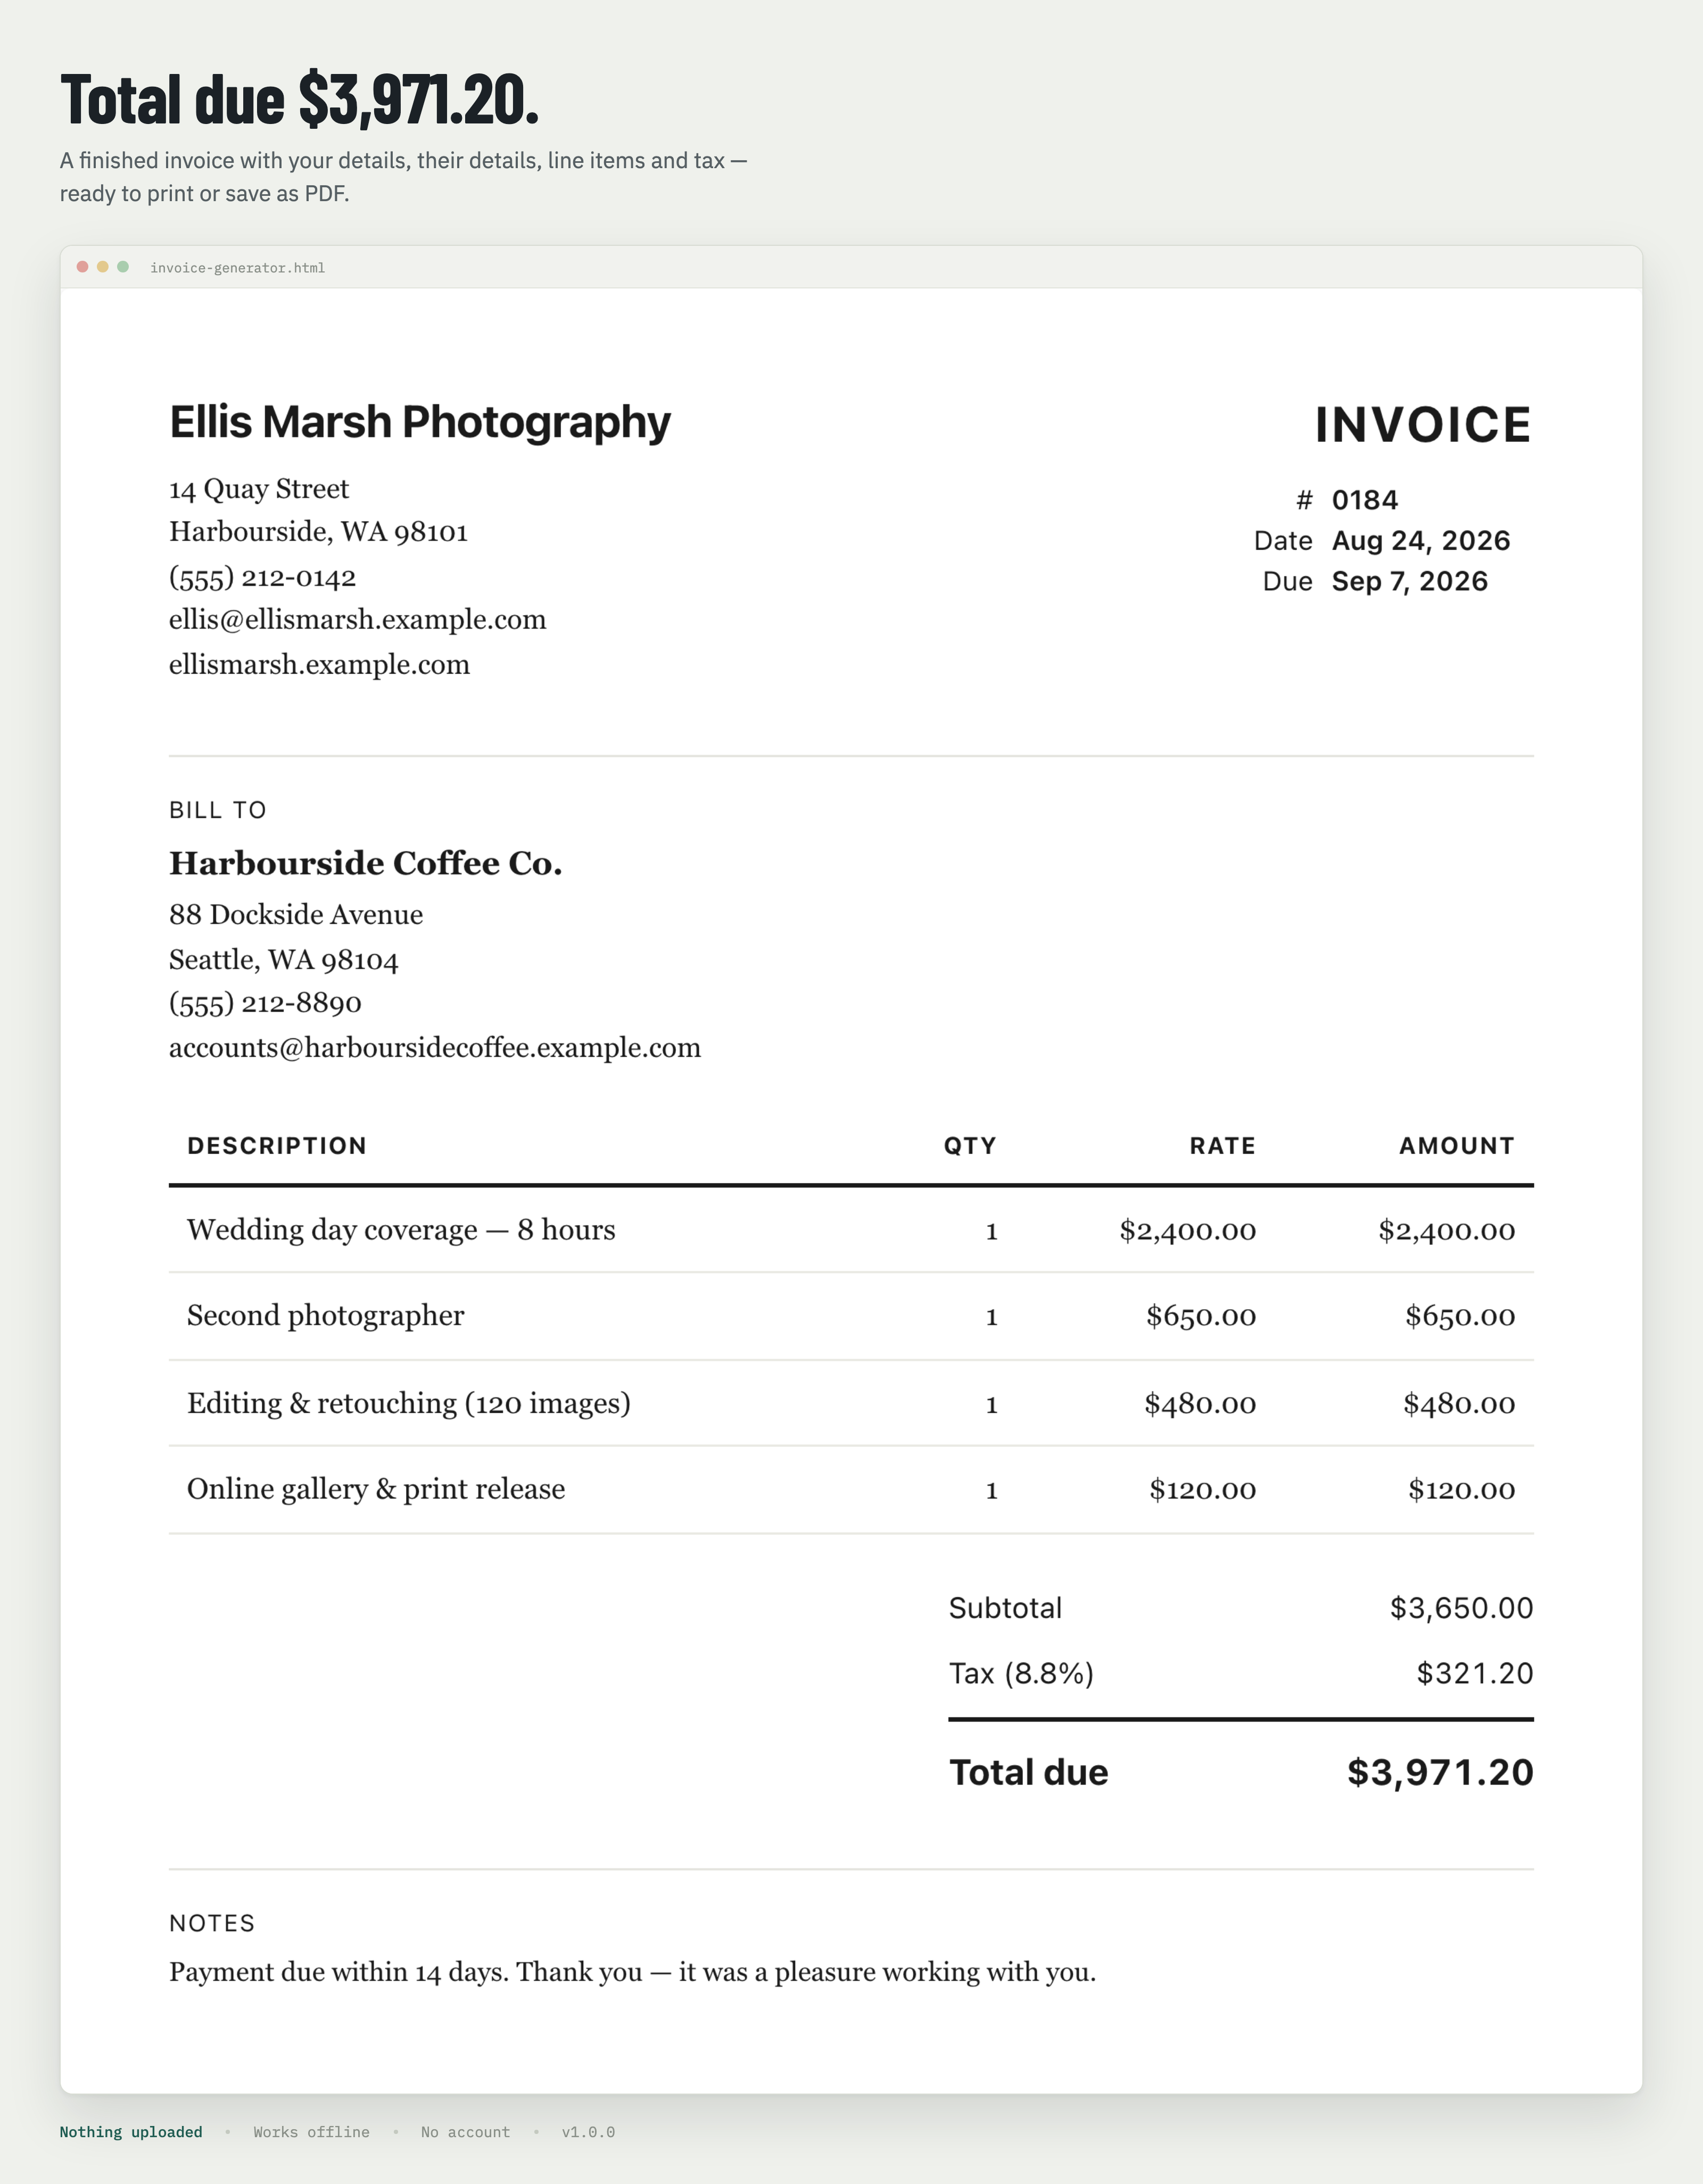
Task: Click the Wedding day coverage rate $2,400.00
Action: point(1188,1231)
